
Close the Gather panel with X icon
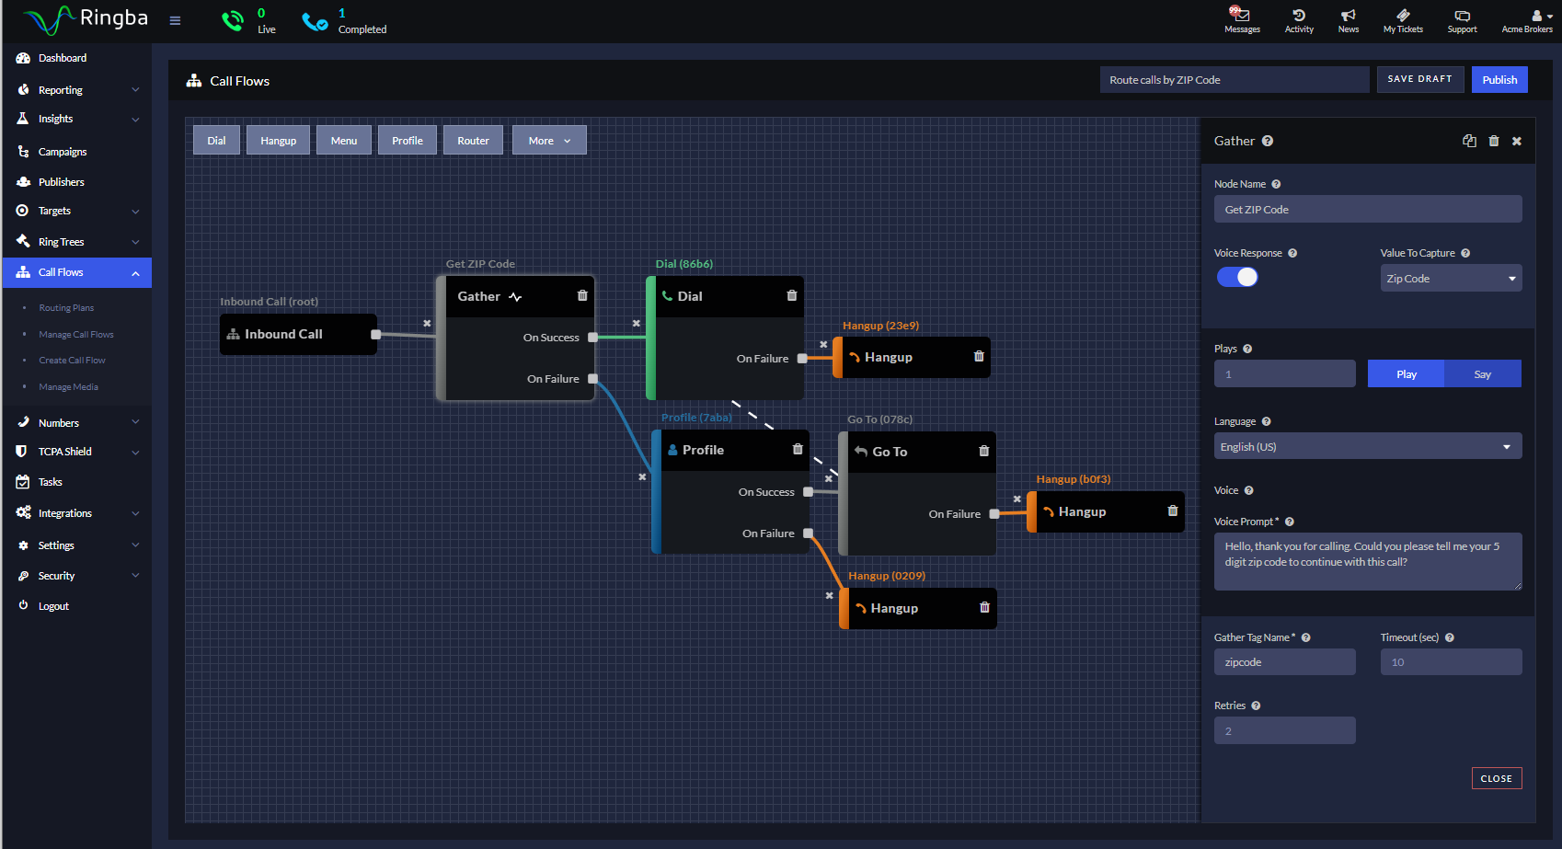tap(1517, 141)
